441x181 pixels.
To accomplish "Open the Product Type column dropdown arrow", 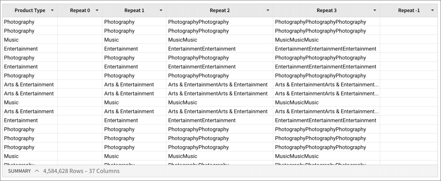I will click(x=52, y=10).
